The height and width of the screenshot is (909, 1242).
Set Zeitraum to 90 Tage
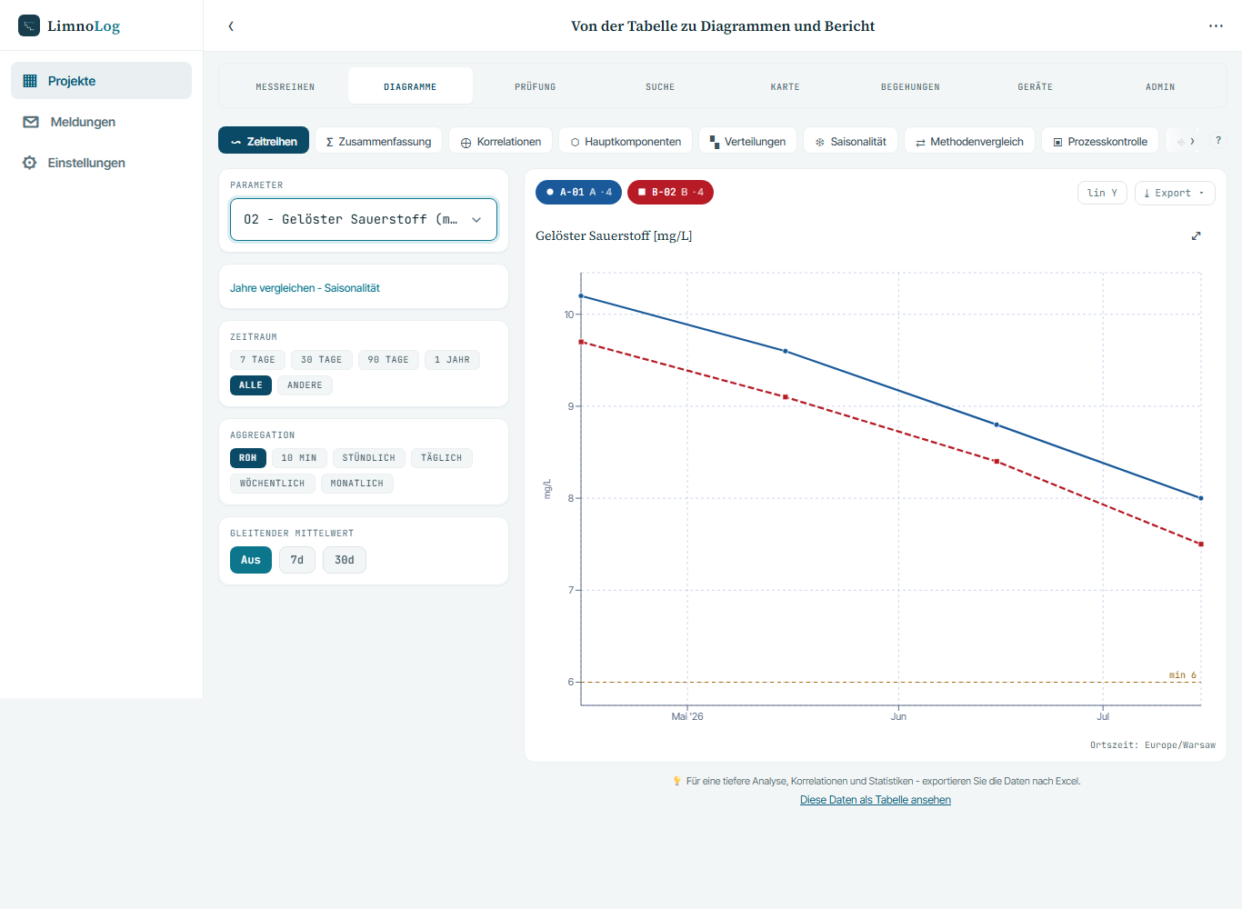coord(388,360)
